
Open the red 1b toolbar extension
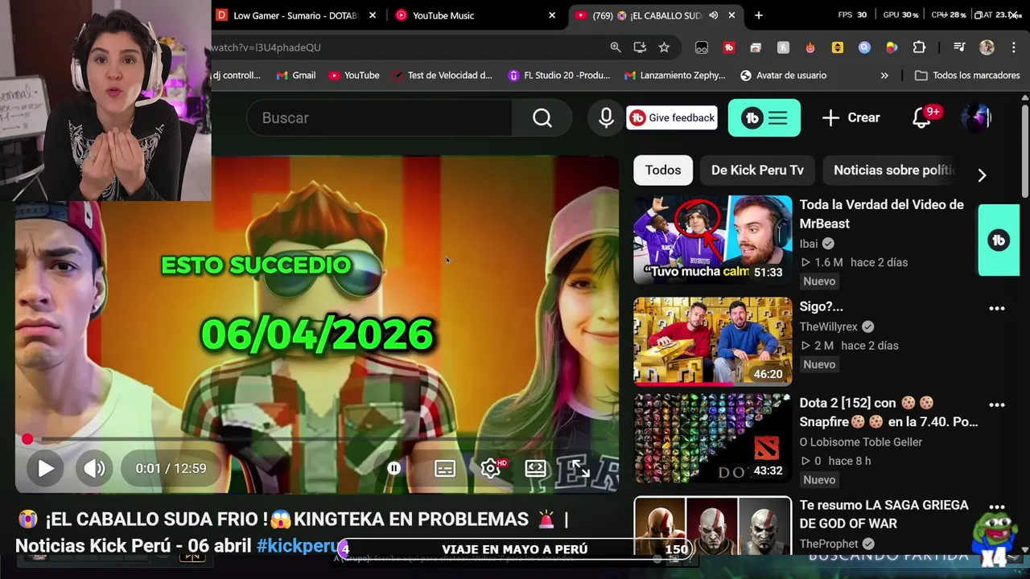click(729, 48)
